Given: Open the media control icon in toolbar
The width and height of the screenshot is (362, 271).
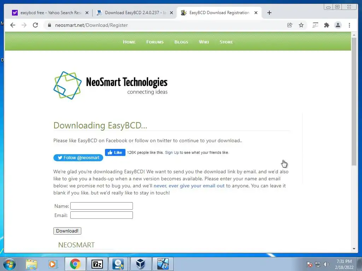Looking at the screenshot, I should [315, 25].
